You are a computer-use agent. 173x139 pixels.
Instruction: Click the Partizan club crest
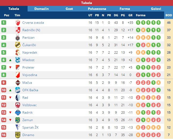tap(18, 38)
